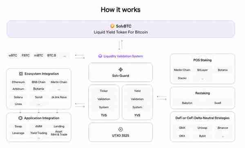The image size is (245, 148).
Task: Select Babylon under Restaking
Action: pyautogui.click(x=187, y=103)
